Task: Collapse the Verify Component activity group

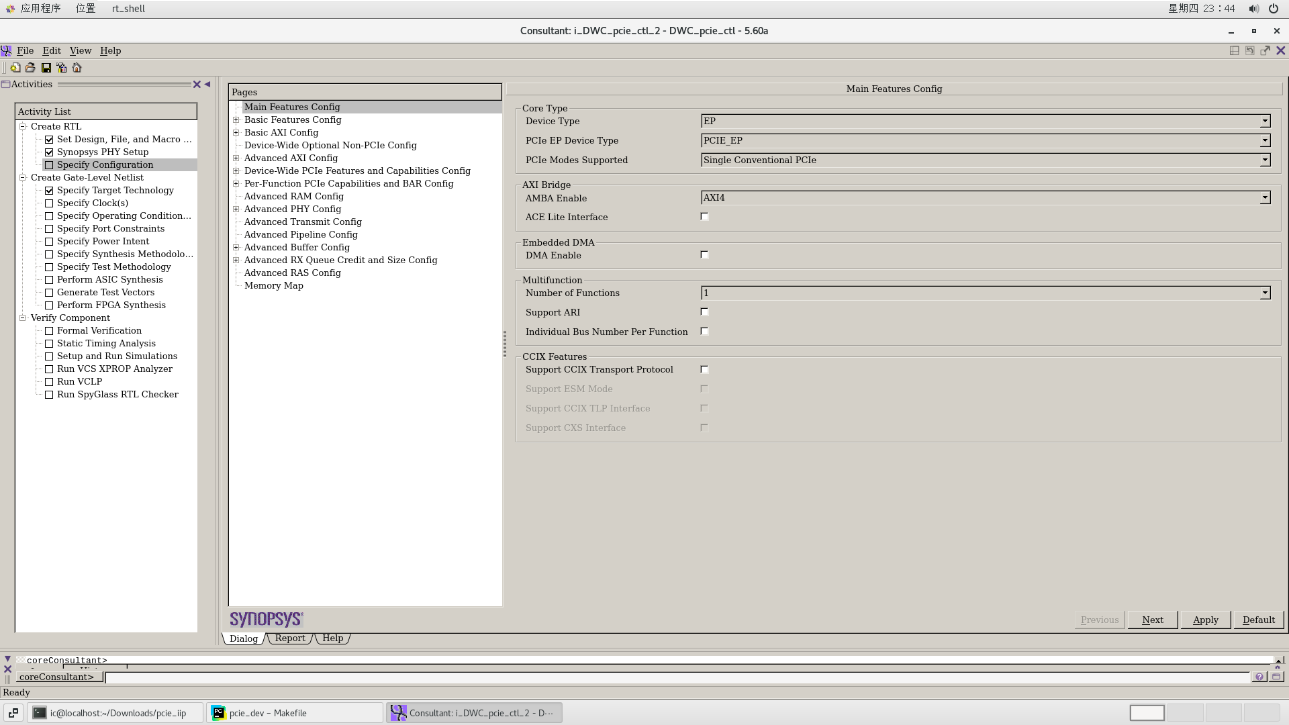Action: coord(23,318)
